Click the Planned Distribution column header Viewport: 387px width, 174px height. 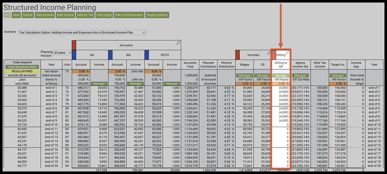coord(208,65)
